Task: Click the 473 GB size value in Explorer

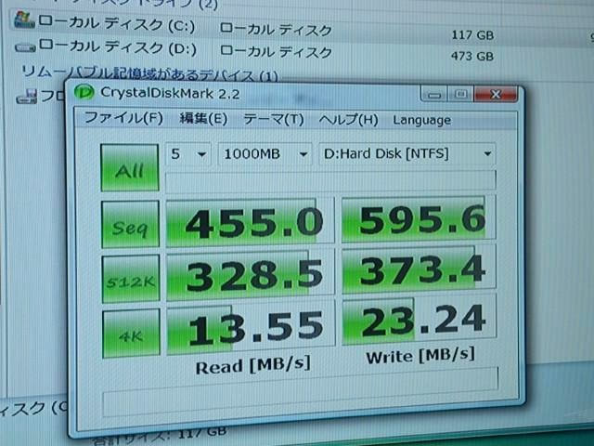Action: click(472, 57)
